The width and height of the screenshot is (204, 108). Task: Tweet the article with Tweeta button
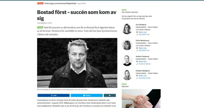pyautogui.click(x=87, y=95)
